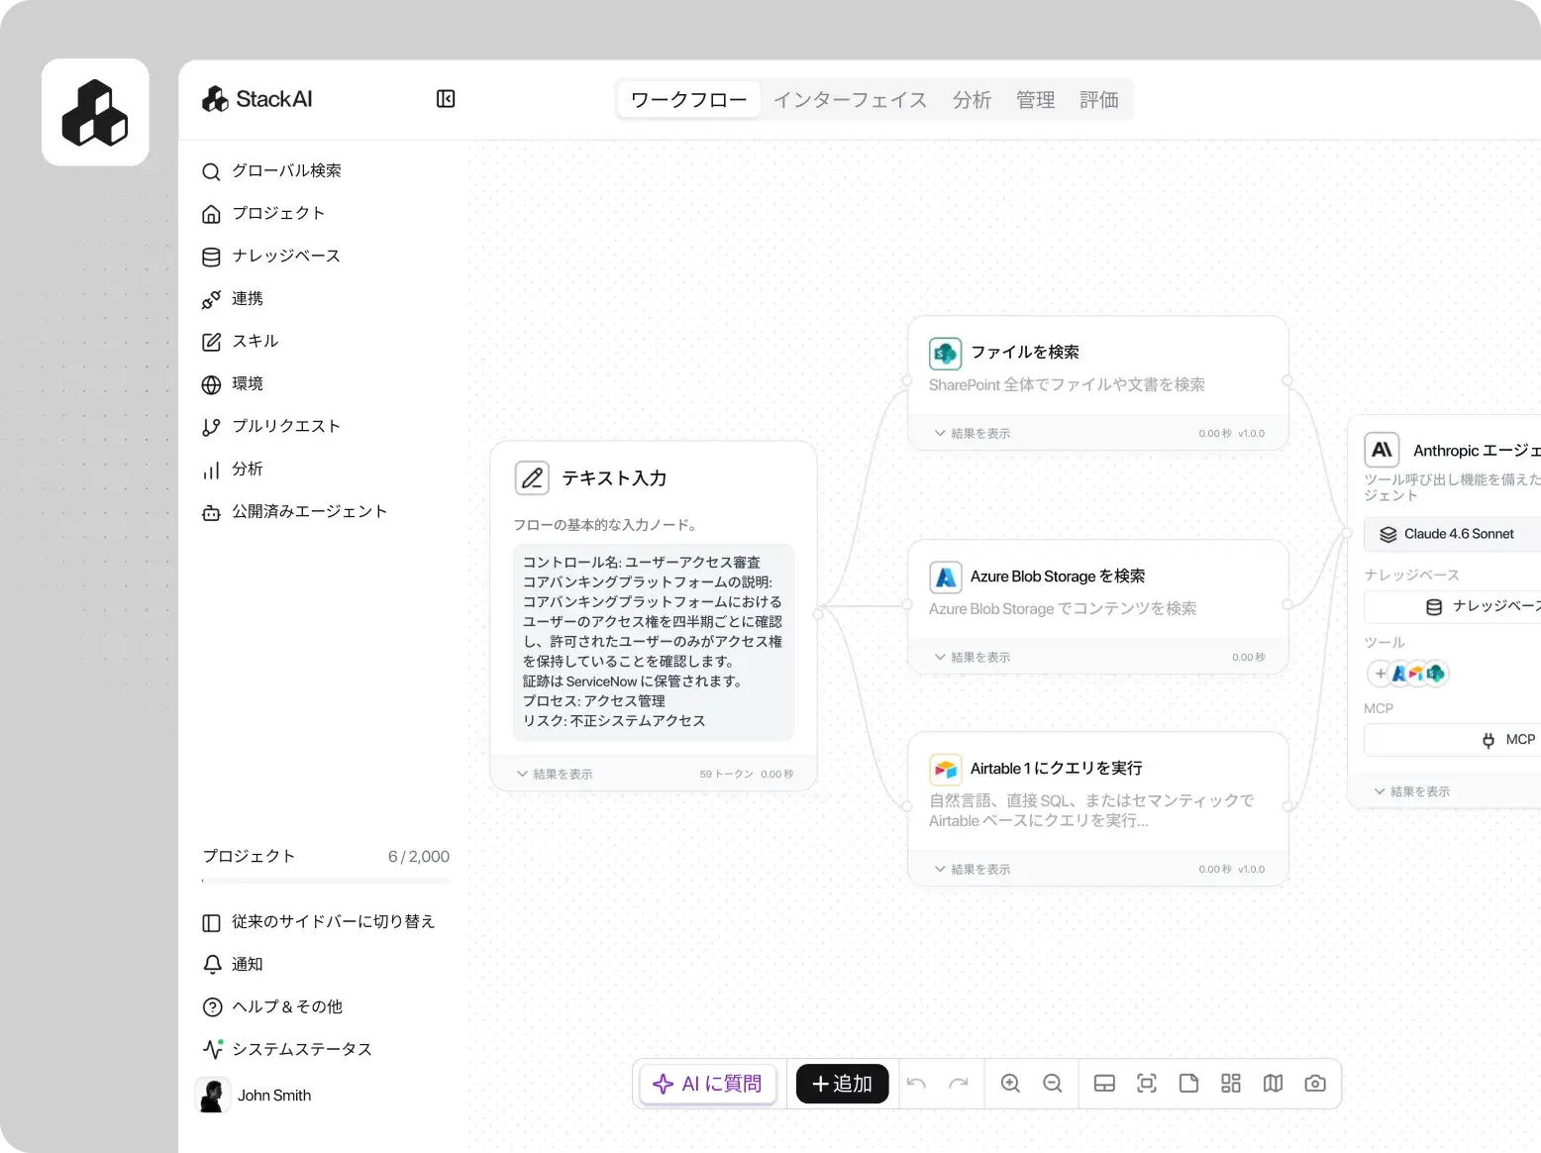The image size is (1541, 1153).
Task: Click the text area in the テキスト入力 node
Action: 654,642
